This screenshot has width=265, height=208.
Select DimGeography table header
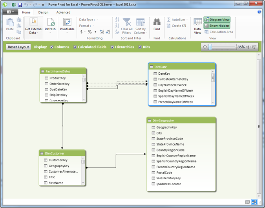[x=181, y=120]
